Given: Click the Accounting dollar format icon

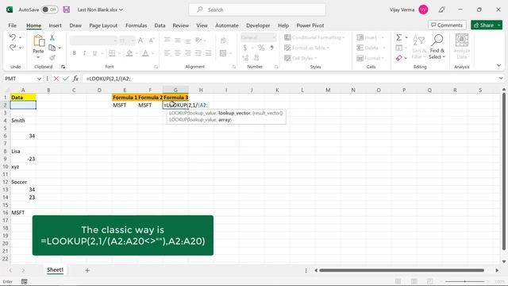Looking at the screenshot, I should (245, 48).
